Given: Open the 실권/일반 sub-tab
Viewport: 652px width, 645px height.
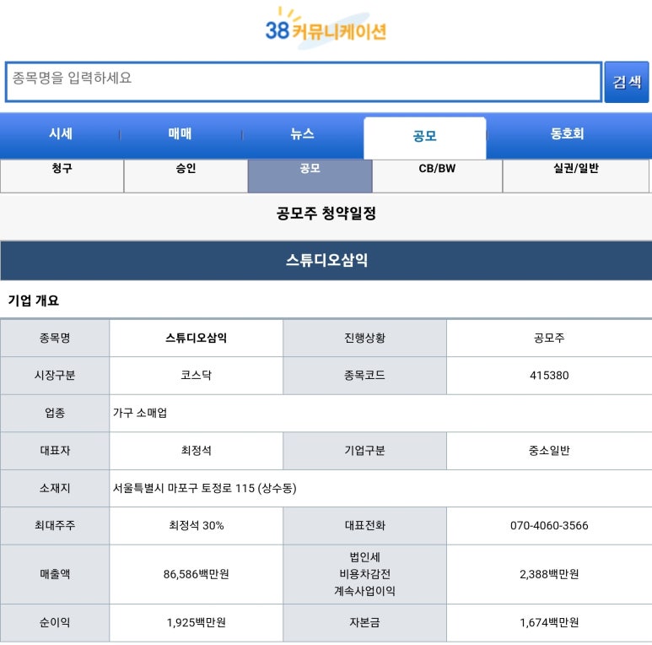Looking at the screenshot, I should tap(575, 176).
